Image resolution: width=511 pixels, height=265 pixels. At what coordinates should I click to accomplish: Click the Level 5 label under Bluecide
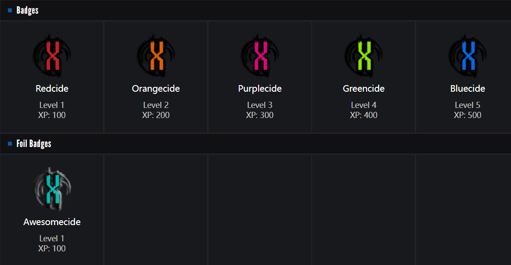pos(468,105)
